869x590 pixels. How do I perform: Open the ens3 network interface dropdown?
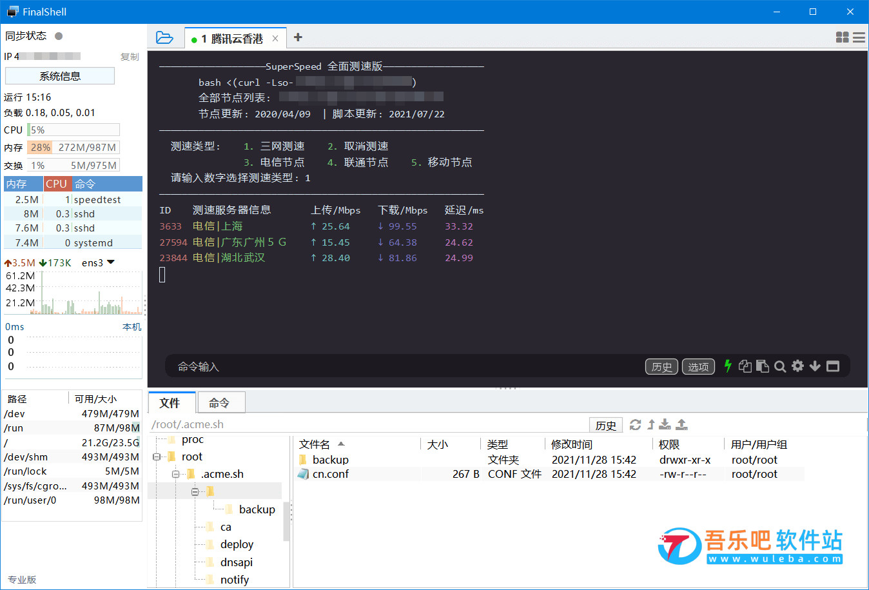(x=111, y=262)
